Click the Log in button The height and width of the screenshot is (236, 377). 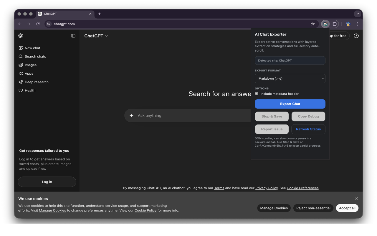(x=47, y=182)
